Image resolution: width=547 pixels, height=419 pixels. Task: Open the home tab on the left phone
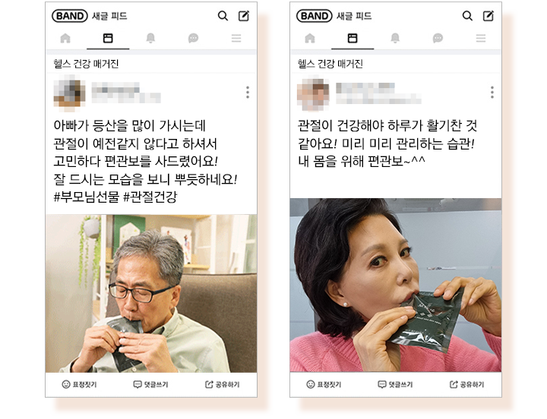pyautogui.click(x=65, y=38)
